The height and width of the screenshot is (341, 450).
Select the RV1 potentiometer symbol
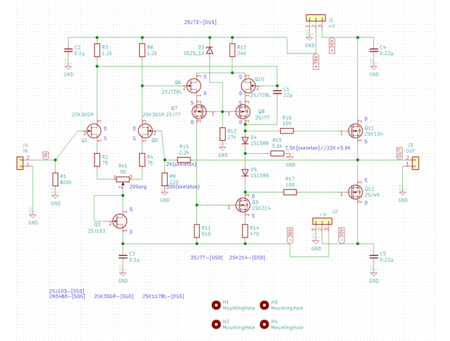pyautogui.click(x=122, y=179)
